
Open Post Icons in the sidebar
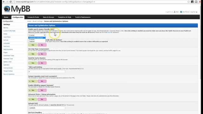click(6, 46)
